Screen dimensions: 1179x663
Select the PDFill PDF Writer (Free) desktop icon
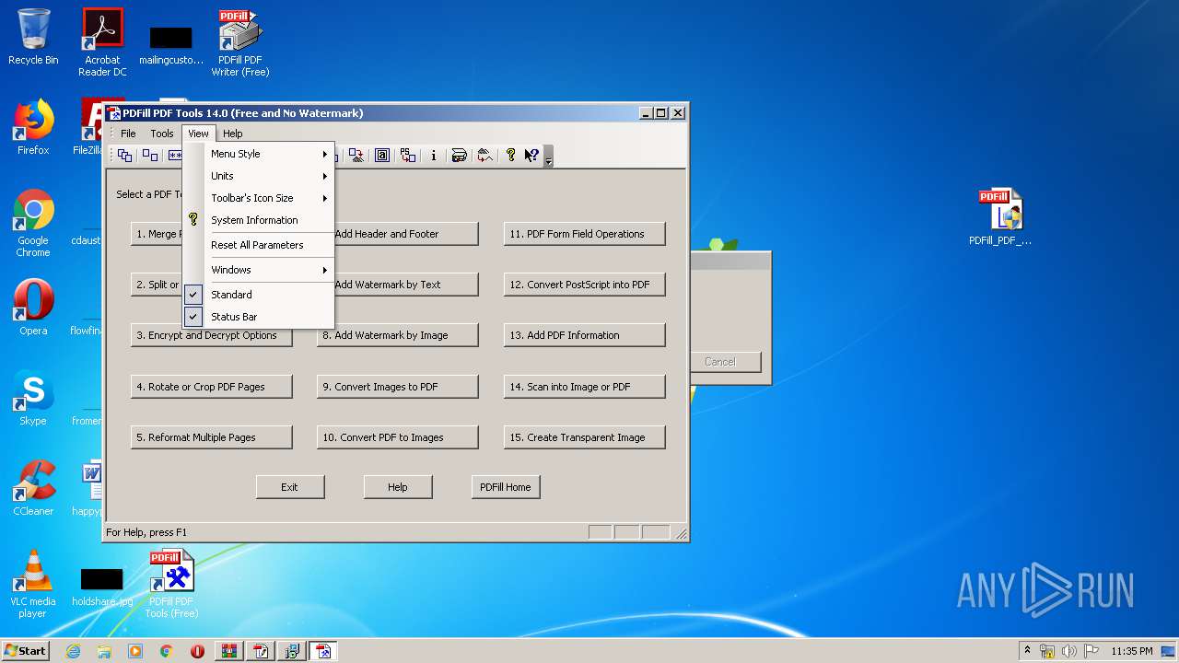click(240, 42)
